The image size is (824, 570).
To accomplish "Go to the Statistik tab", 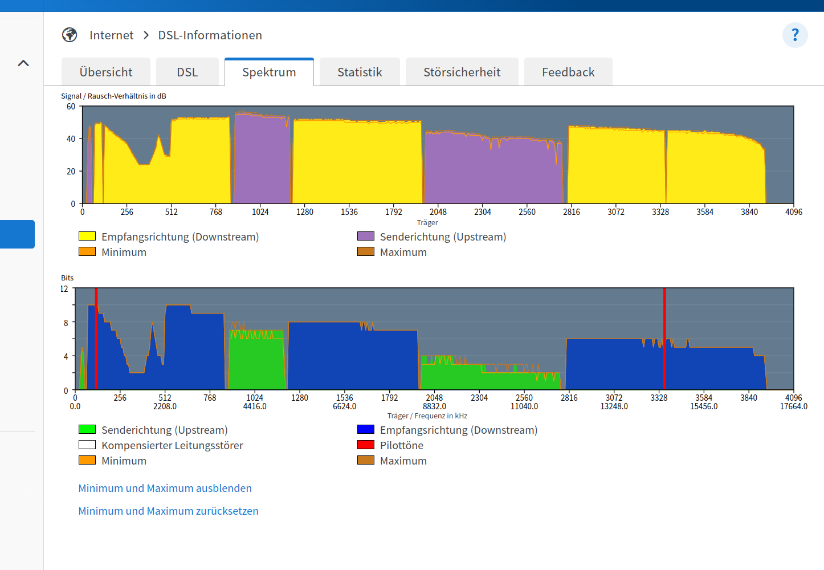I will pyautogui.click(x=360, y=72).
